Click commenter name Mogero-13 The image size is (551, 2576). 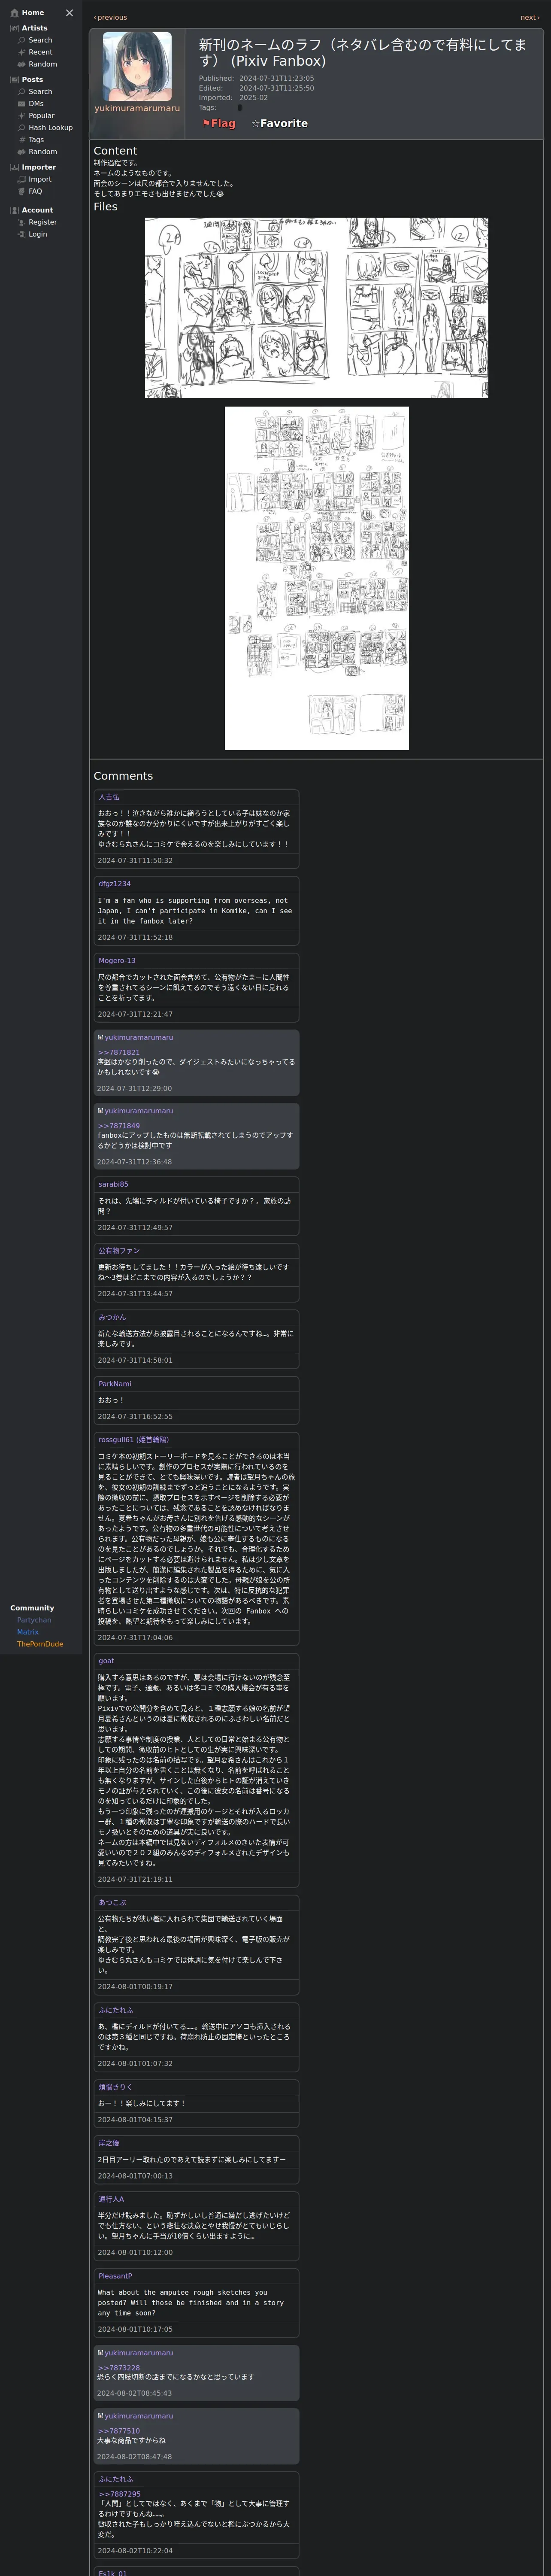[117, 961]
